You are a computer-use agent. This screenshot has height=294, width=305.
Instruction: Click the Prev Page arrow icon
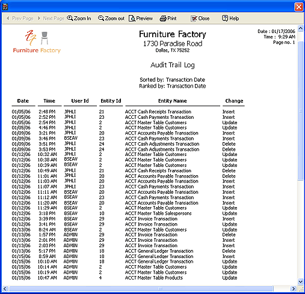(x=8, y=18)
